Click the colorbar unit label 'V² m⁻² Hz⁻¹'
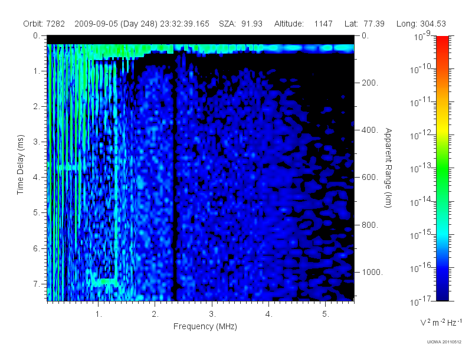The image size is (472, 354). tap(441, 322)
